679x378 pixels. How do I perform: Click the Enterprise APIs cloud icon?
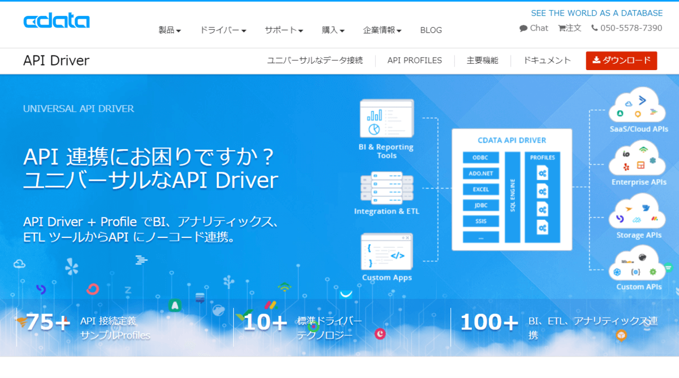(x=637, y=158)
